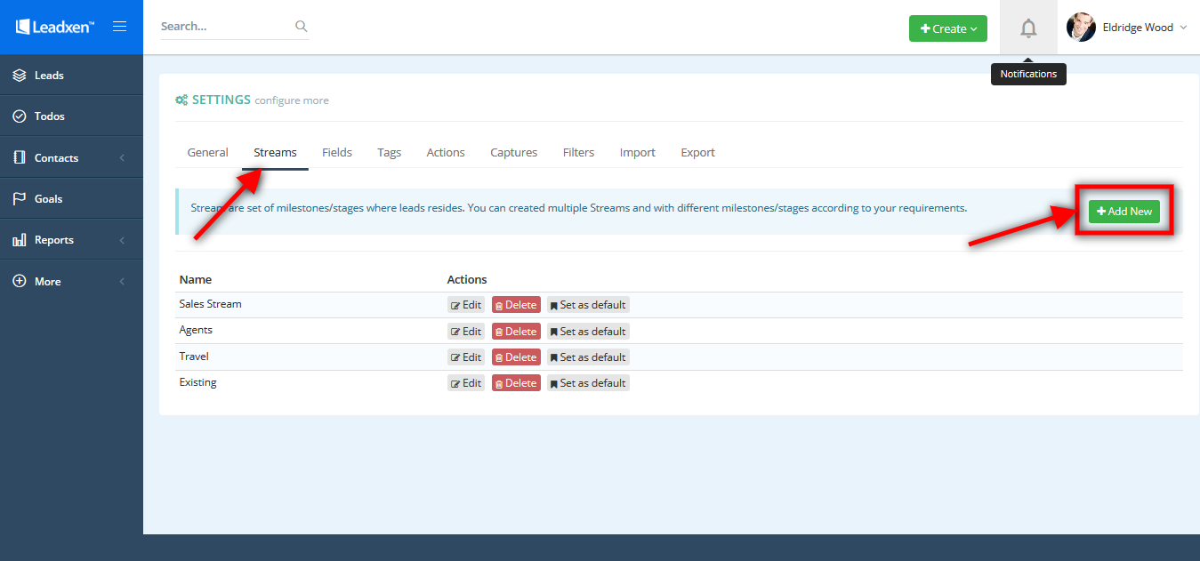
Task: Click the 'Name' column header
Action: tap(196, 279)
